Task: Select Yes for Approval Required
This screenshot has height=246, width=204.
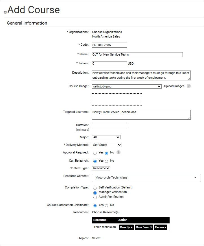Action: (95, 153)
